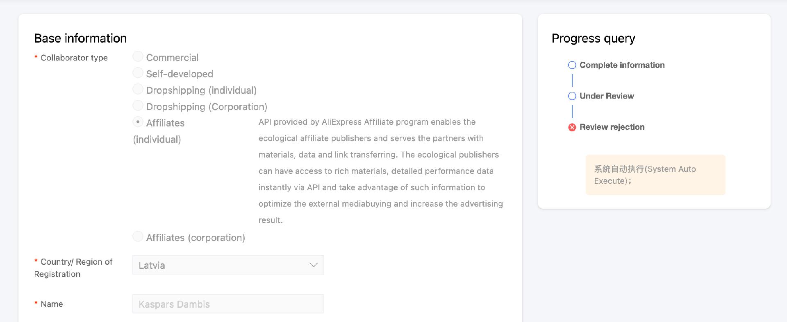Click the System Auto Execute message box
The height and width of the screenshot is (322, 787).
point(655,175)
